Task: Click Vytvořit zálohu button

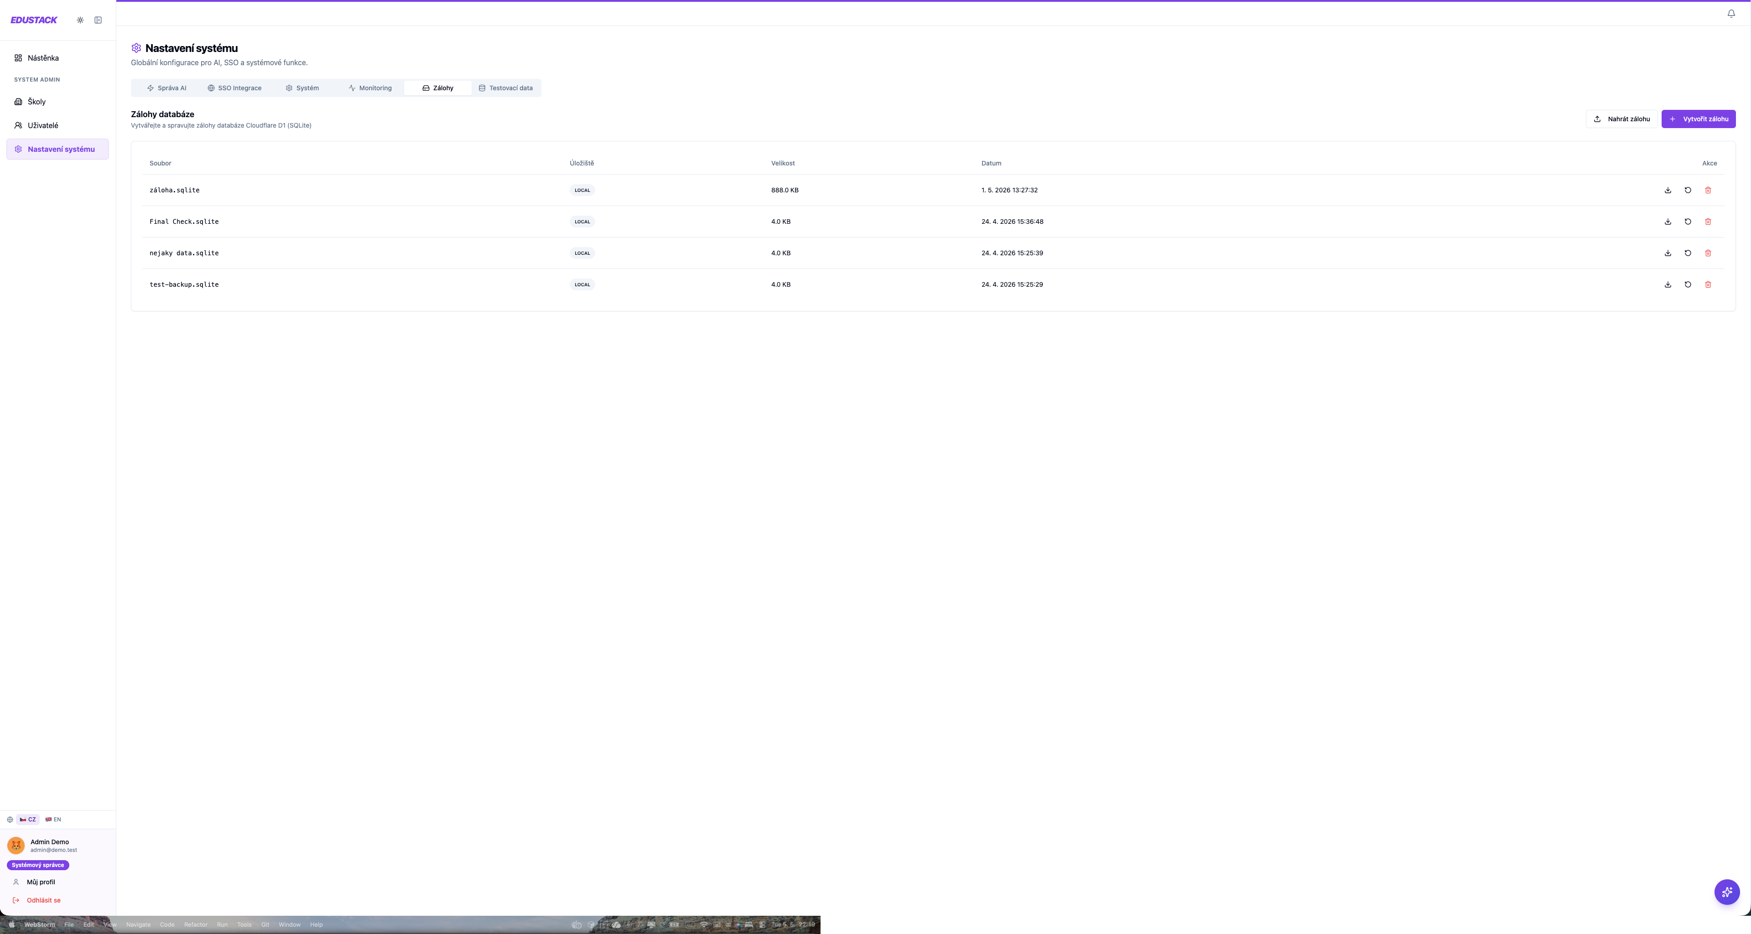Action: point(1699,119)
